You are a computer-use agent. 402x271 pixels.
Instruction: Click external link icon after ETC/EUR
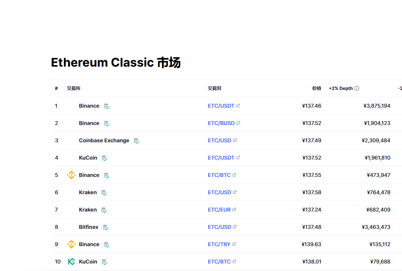[x=234, y=210]
